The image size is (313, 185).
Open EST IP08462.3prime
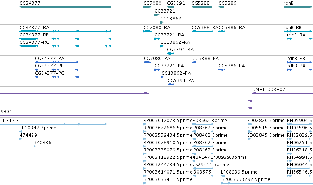point(203,154)
